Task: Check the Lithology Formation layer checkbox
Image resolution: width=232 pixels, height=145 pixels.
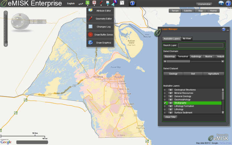Action: (x=165, y=106)
